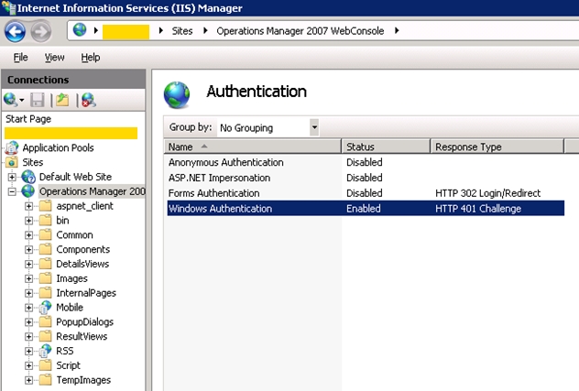
Task: Select the Start Page tree item
Action: pyautogui.click(x=28, y=119)
